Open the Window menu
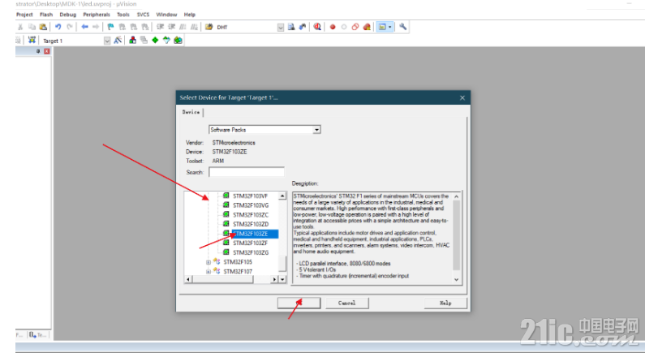This screenshot has width=645, height=353. 166,15
